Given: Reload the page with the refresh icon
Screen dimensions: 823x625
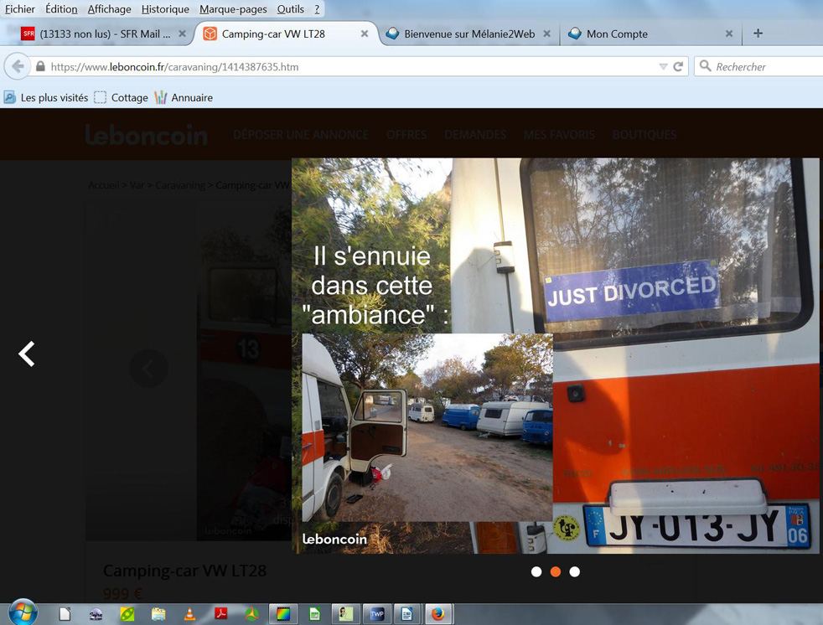Looking at the screenshot, I should [678, 67].
